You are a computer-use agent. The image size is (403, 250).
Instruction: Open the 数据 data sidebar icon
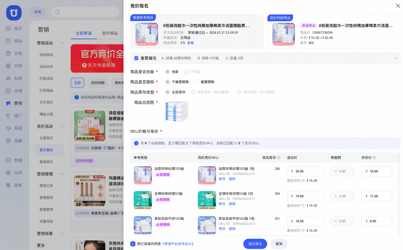point(8,160)
